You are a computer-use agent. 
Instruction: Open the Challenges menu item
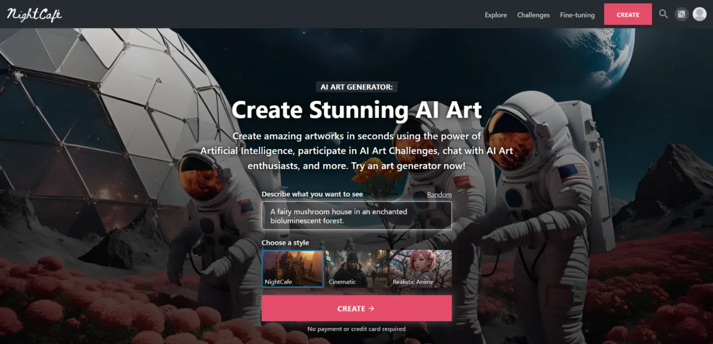pyautogui.click(x=533, y=15)
